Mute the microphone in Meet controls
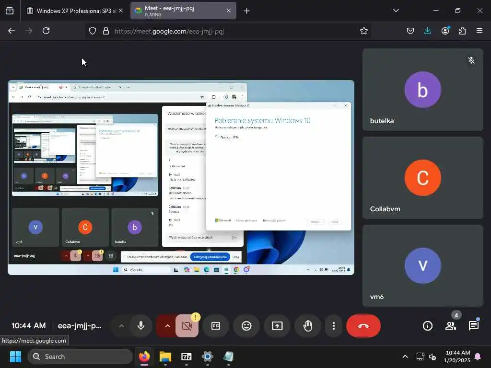The width and height of the screenshot is (491, 368). tap(141, 326)
